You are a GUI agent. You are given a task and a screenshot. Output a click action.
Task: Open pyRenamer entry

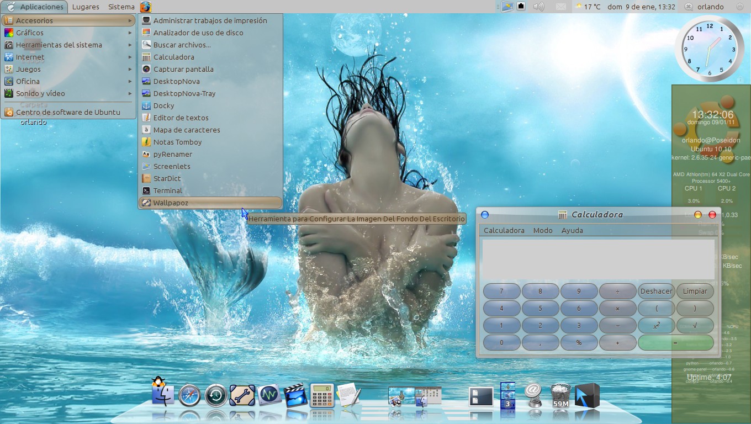click(x=210, y=154)
